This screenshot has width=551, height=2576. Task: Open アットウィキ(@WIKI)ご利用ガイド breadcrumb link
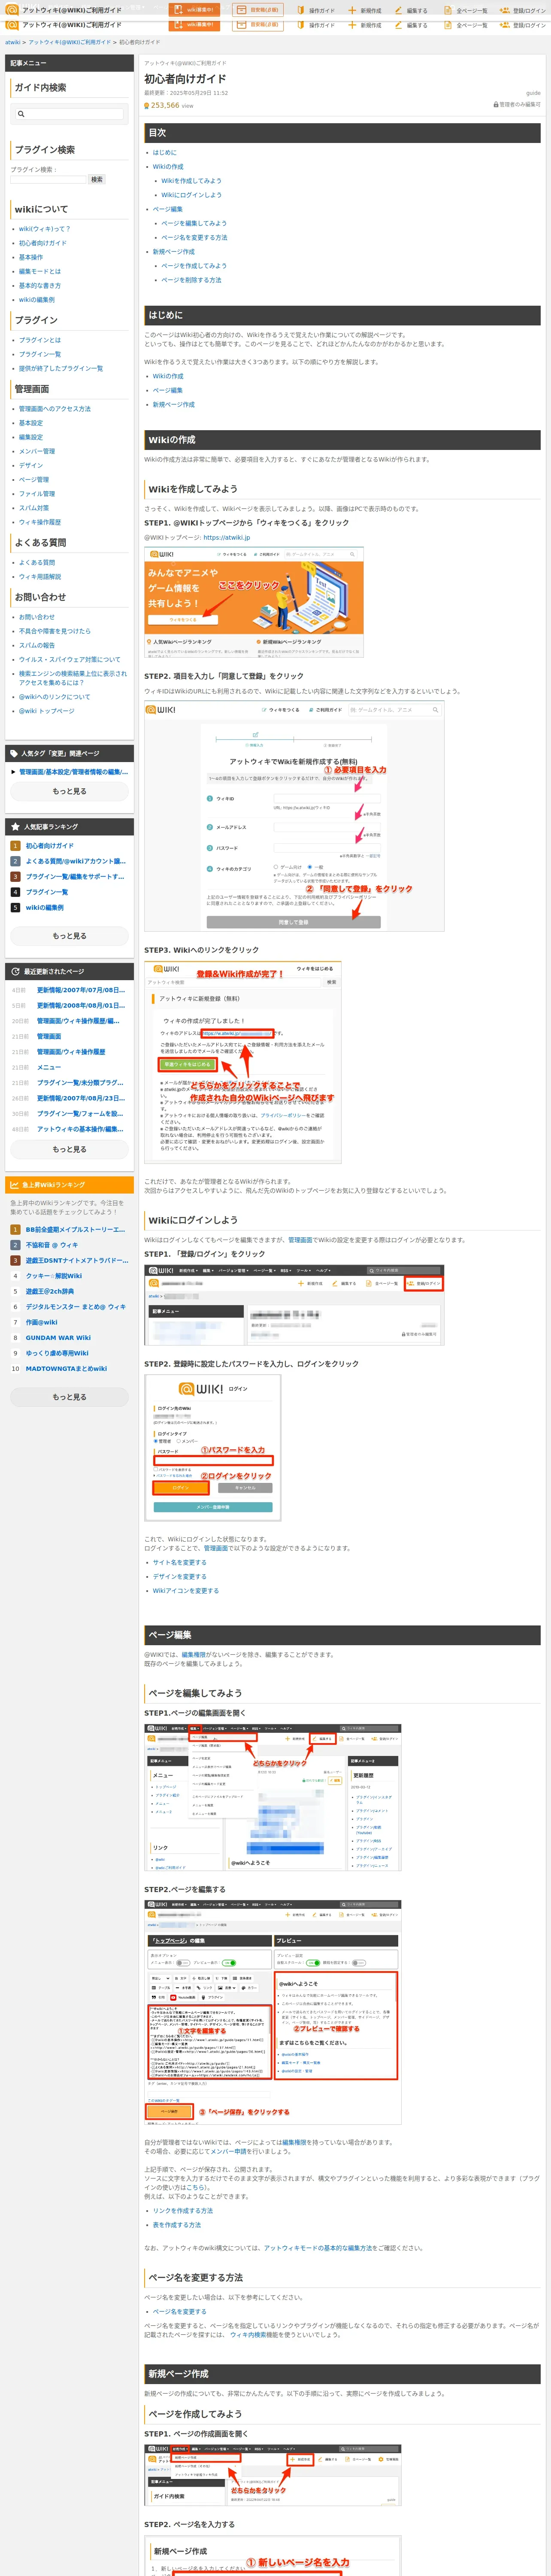(70, 42)
